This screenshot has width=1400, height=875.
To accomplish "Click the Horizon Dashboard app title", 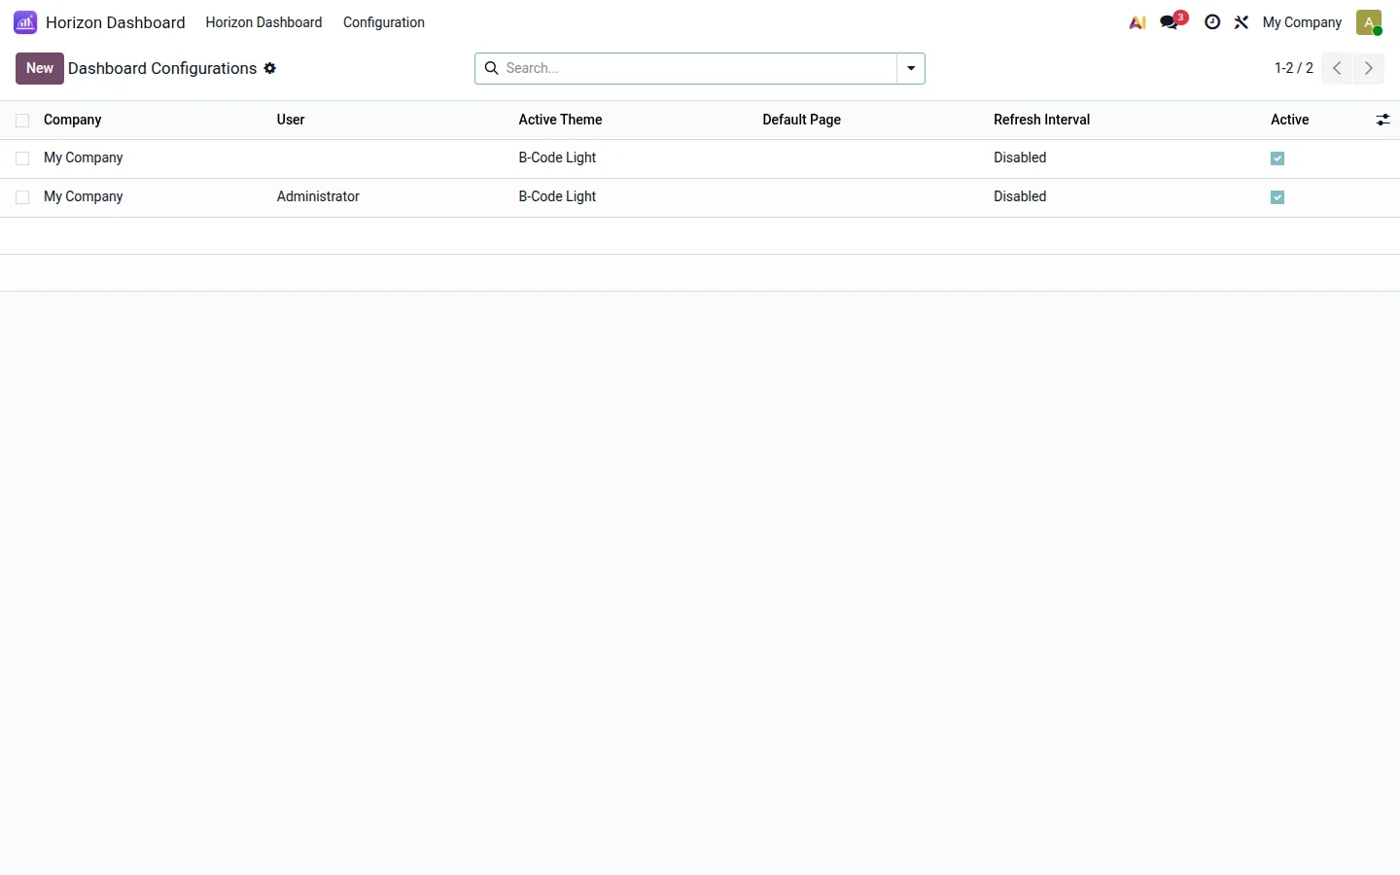I will pyautogui.click(x=115, y=22).
